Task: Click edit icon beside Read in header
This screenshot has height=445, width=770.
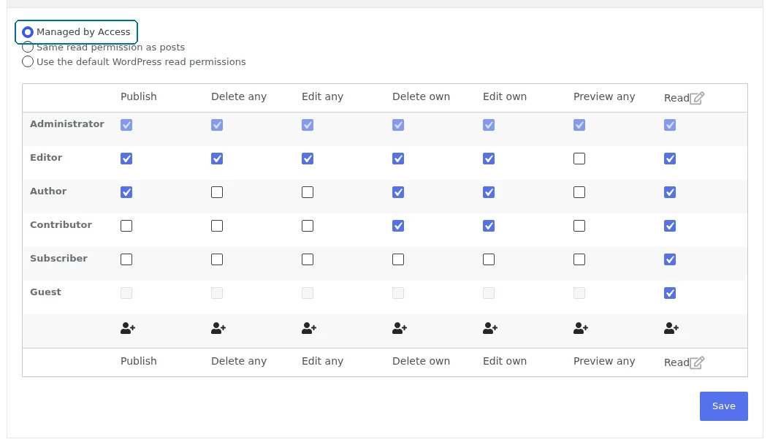Action: [x=697, y=98]
